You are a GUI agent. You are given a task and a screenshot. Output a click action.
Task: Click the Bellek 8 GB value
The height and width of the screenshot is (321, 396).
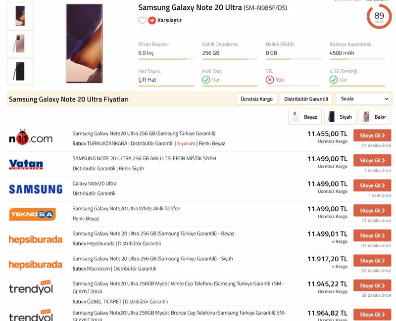click(x=271, y=53)
